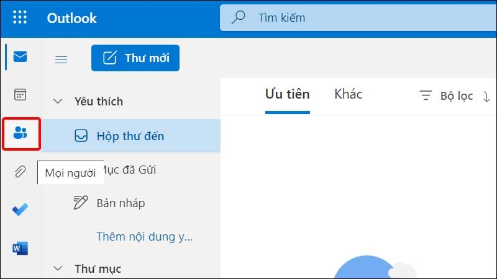This screenshot has width=497, height=279.
Task: Open the Calendar module icon
Action: point(21,95)
